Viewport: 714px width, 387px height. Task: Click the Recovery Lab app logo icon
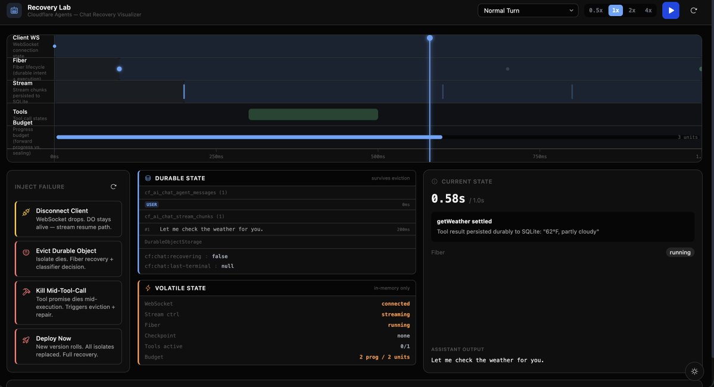pyautogui.click(x=14, y=11)
